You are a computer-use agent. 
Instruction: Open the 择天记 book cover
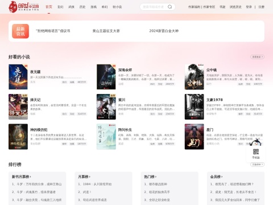[18, 106]
